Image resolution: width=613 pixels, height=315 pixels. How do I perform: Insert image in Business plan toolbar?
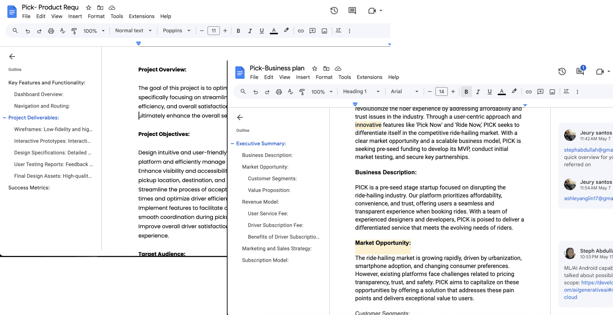(x=552, y=92)
